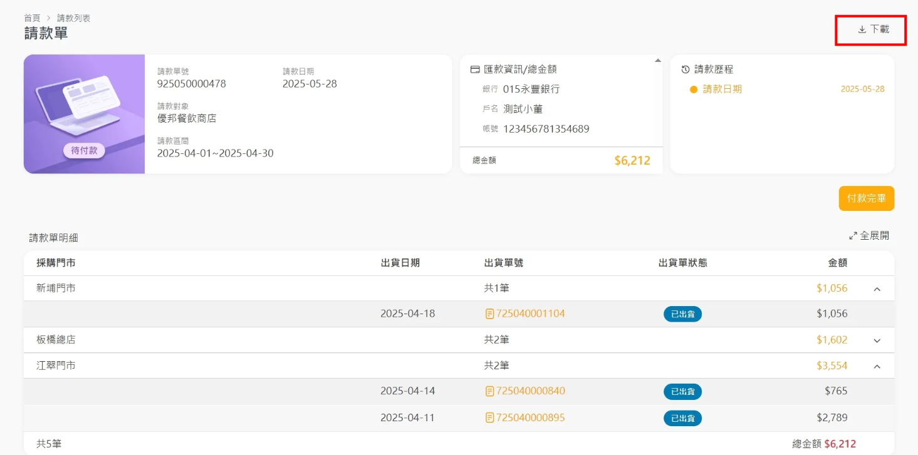
Task: Click 共1筆 in the 新埔門市 row
Action: (496, 289)
